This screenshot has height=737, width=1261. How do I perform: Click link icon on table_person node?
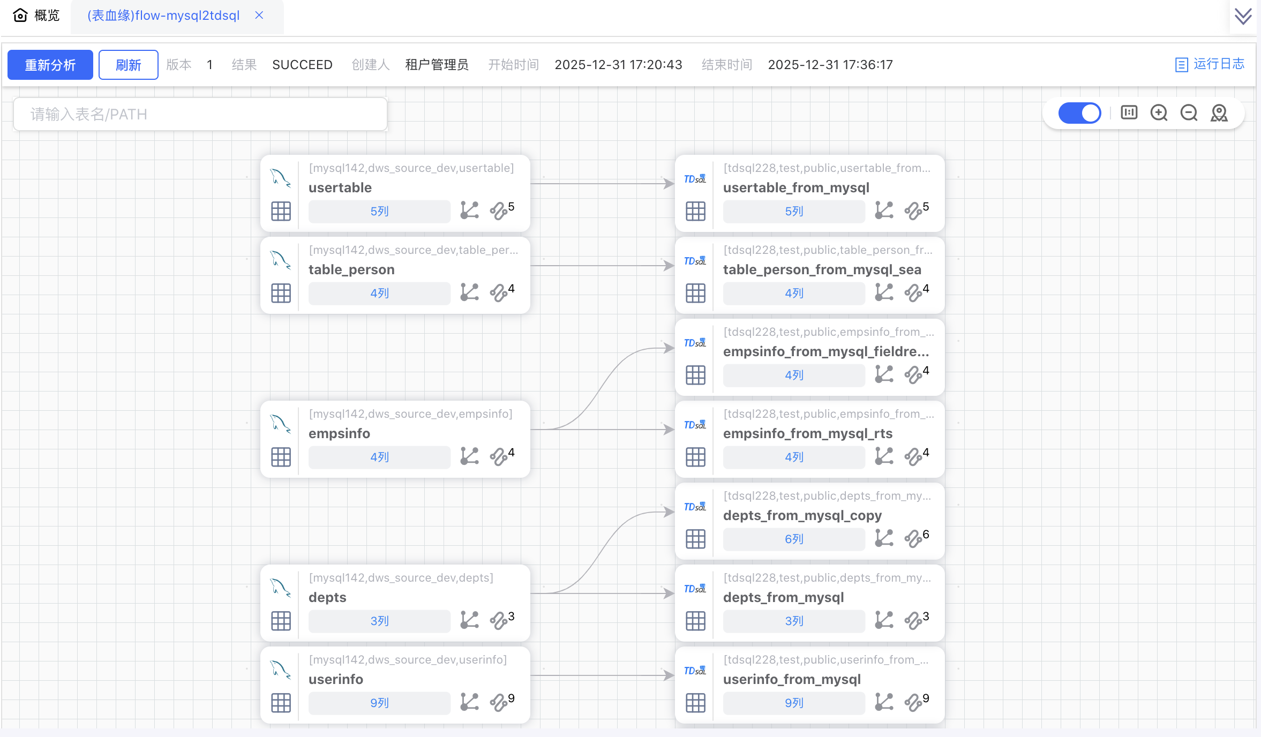tap(499, 292)
